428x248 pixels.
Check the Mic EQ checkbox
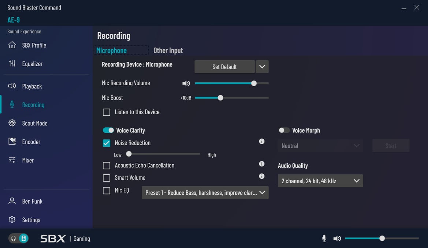pyautogui.click(x=107, y=191)
